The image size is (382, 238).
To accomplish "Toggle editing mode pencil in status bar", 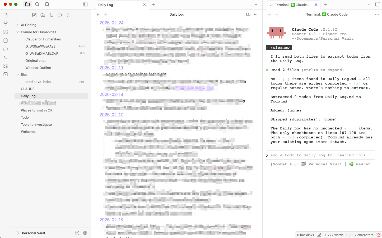I will (319, 235).
